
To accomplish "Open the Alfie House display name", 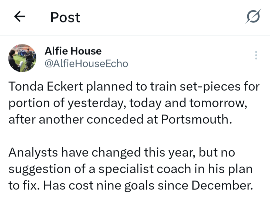I will pyautogui.click(x=73, y=51).
